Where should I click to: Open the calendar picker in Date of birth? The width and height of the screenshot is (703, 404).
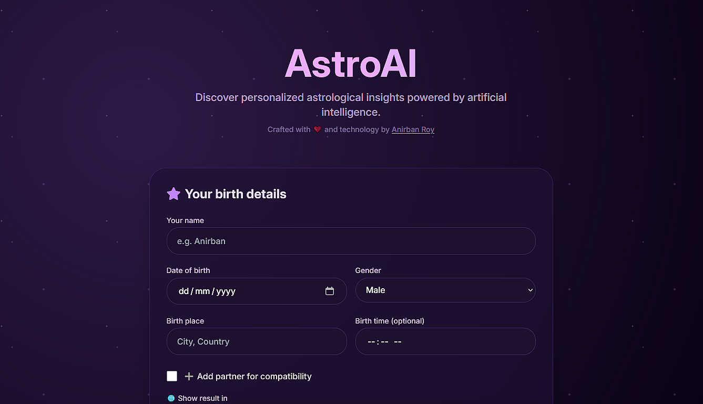coord(330,290)
